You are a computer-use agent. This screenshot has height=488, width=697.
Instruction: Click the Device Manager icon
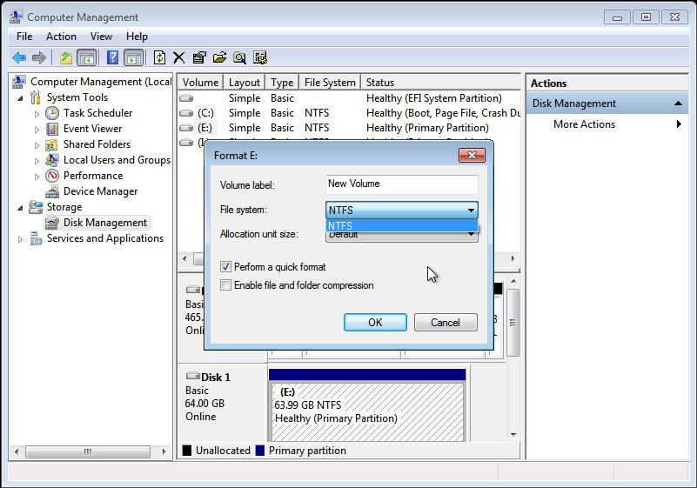click(52, 191)
